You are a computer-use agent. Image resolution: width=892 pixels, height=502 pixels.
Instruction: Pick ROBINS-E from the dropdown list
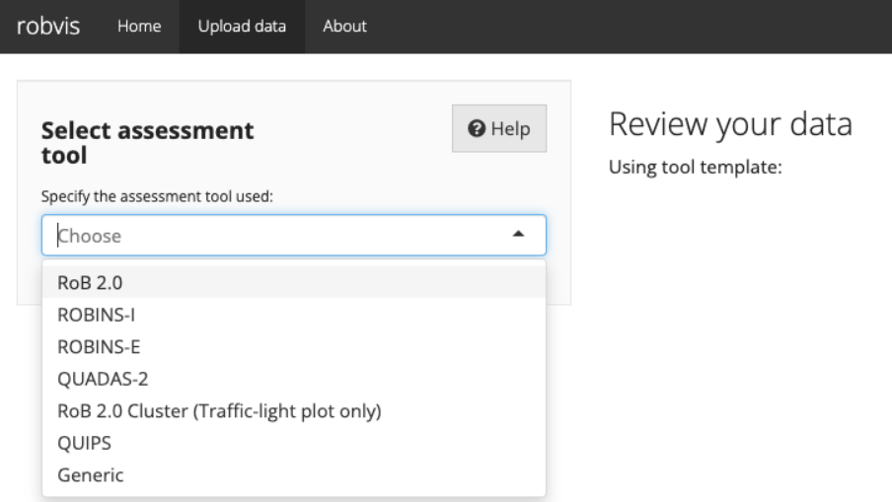pyautogui.click(x=293, y=347)
